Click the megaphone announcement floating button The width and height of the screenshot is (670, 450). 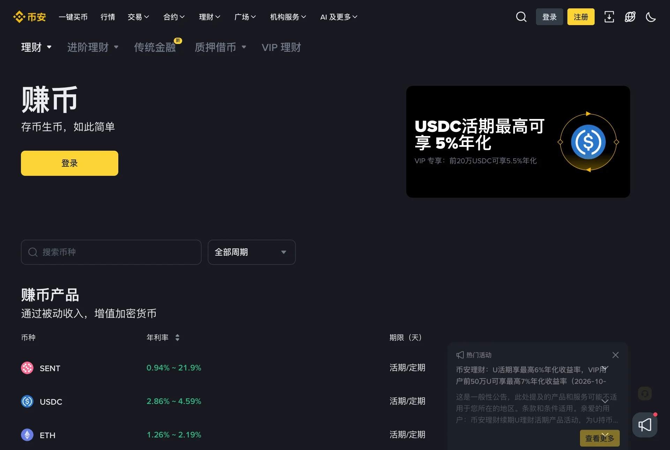point(645,425)
